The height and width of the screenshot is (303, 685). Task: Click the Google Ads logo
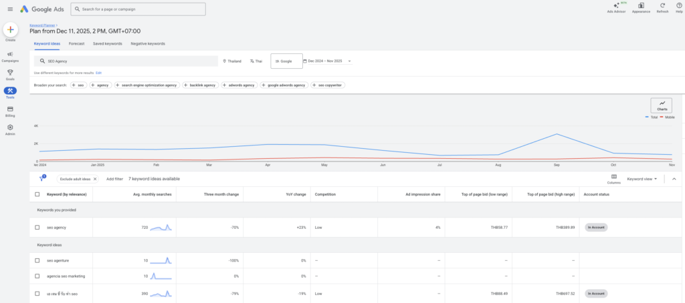click(42, 9)
